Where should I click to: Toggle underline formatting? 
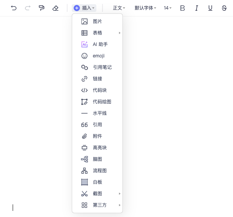(210, 8)
